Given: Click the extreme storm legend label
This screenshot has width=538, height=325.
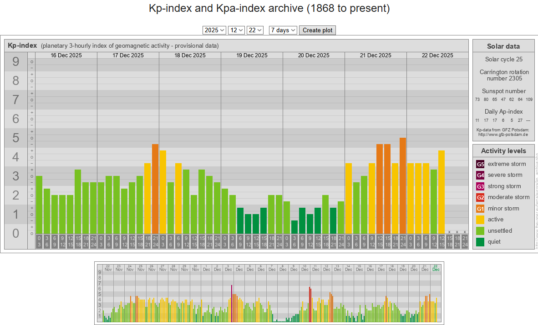Looking at the screenshot, I should pos(507,164).
